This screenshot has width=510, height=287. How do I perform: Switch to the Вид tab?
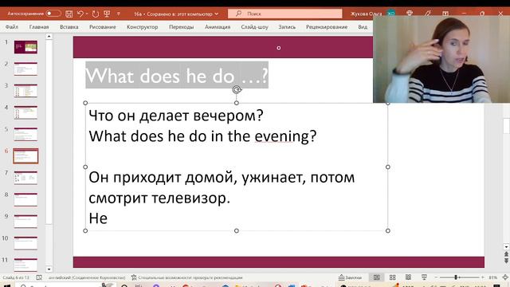pyautogui.click(x=363, y=27)
